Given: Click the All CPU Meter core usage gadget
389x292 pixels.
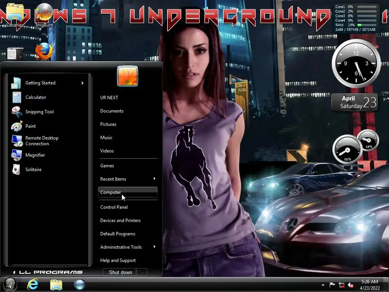Looking at the screenshot, I should pyautogui.click(x=356, y=18).
